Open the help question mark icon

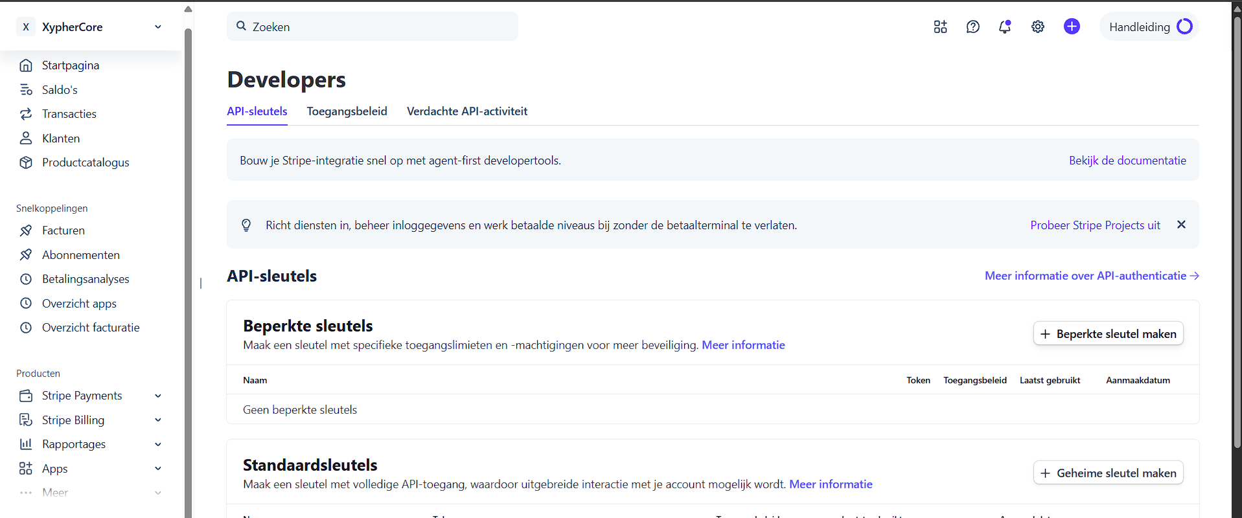coord(972,27)
